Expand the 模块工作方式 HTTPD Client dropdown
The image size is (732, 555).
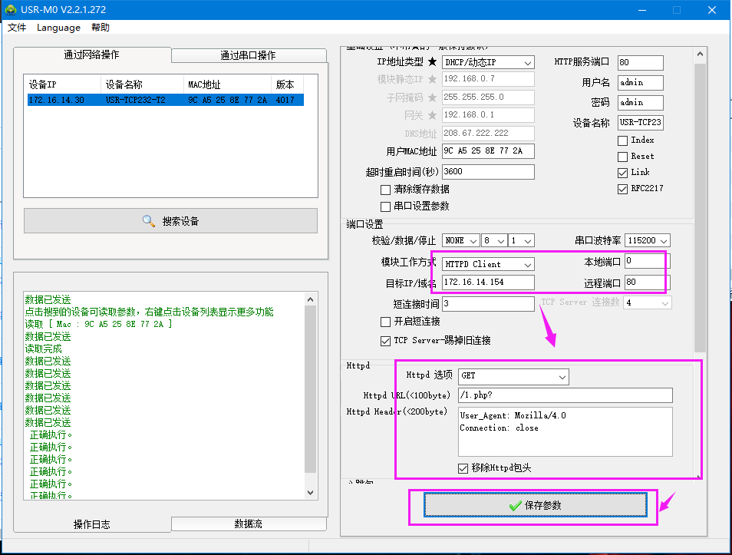pyautogui.click(x=488, y=264)
